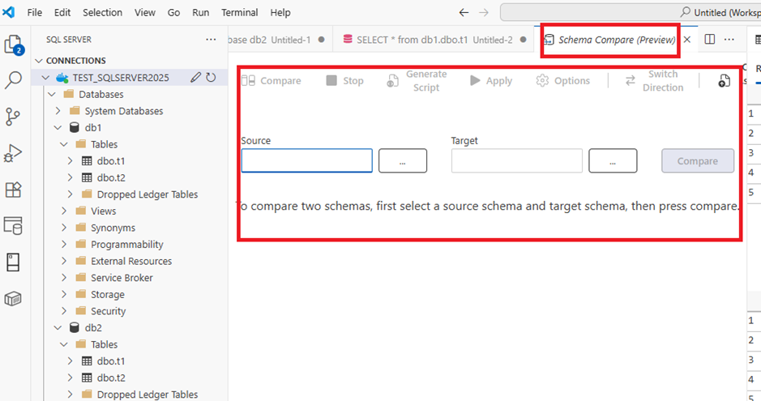Open schema compare Options
761x401 pixels.
coord(563,80)
